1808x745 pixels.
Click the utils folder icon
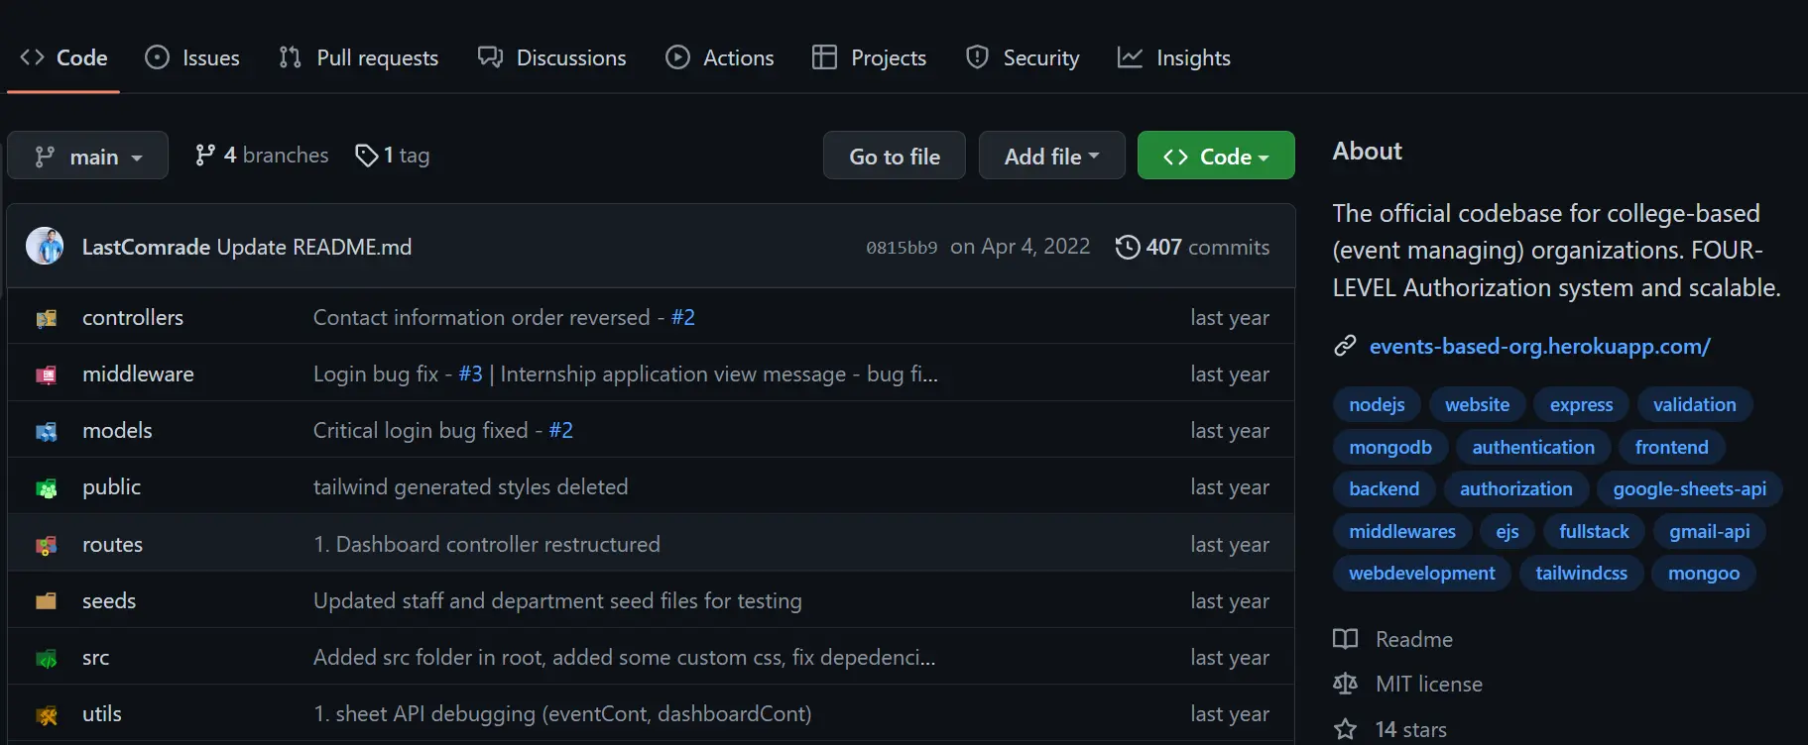click(x=46, y=714)
